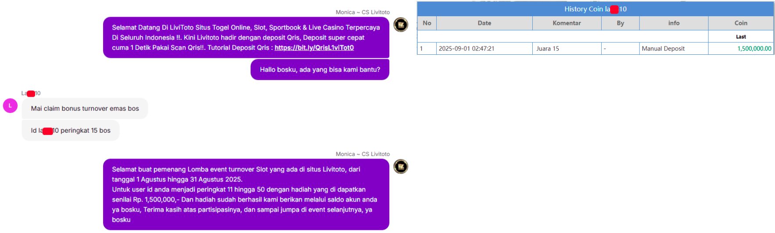This screenshot has width=775, height=233.
Task: Click the 'No' column header
Action: pos(427,23)
